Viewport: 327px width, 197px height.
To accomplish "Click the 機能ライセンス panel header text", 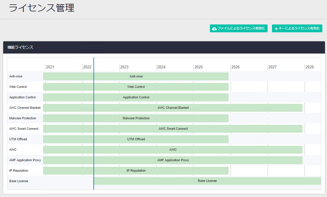I will (x=20, y=47).
